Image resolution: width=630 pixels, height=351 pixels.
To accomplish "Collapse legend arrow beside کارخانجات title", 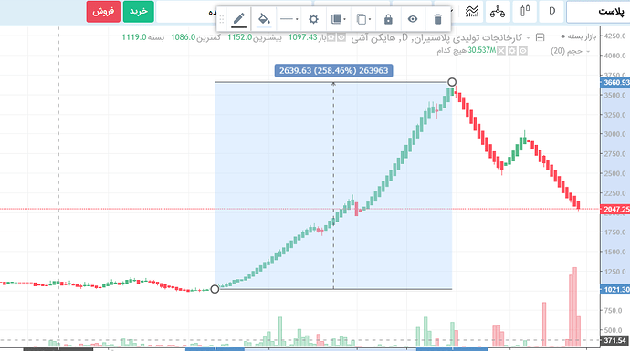I will point(529,38).
